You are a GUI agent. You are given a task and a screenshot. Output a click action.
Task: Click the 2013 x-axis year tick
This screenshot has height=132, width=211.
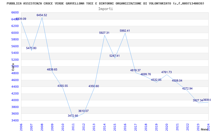tap(94, 127)
